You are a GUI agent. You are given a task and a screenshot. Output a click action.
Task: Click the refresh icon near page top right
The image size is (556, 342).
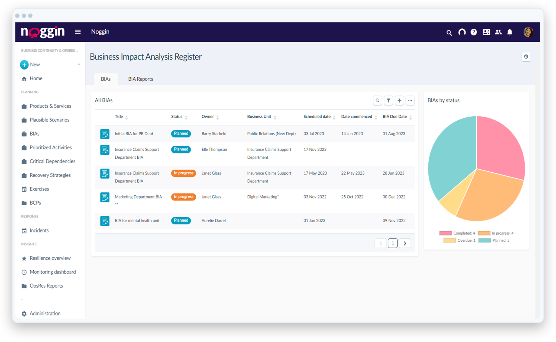point(526,57)
